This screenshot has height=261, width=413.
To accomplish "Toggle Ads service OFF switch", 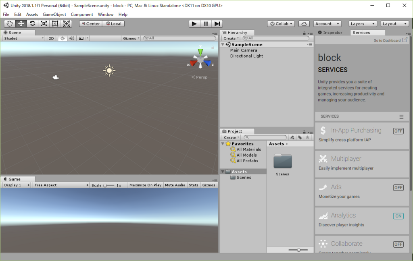I will coord(398,188).
